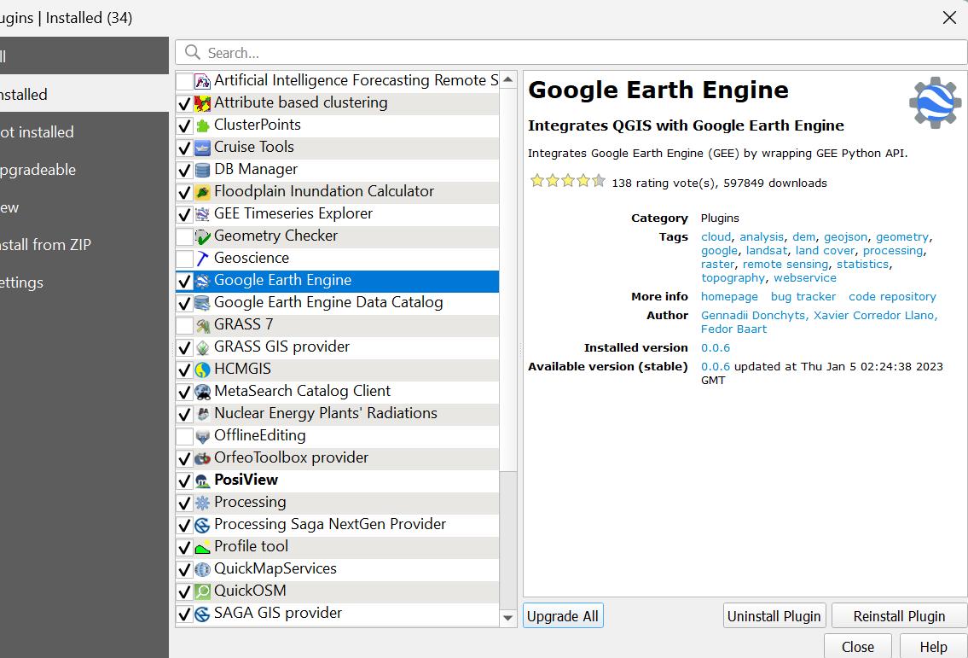Click the ClusterPoints green plugin icon
Viewport: 968px width, 658px height.
point(202,125)
